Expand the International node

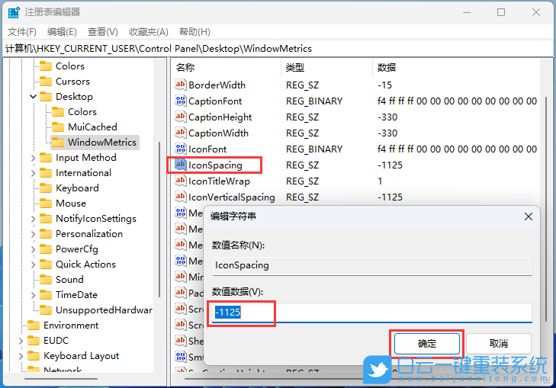point(33,173)
